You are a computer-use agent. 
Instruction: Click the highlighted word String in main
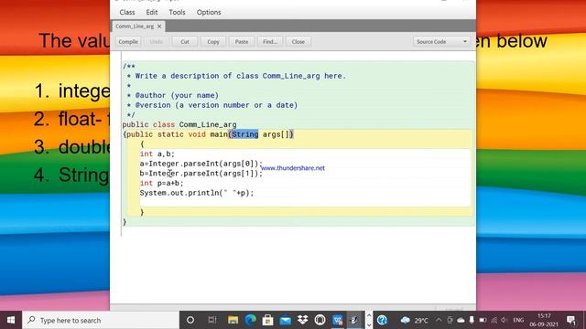pos(244,134)
